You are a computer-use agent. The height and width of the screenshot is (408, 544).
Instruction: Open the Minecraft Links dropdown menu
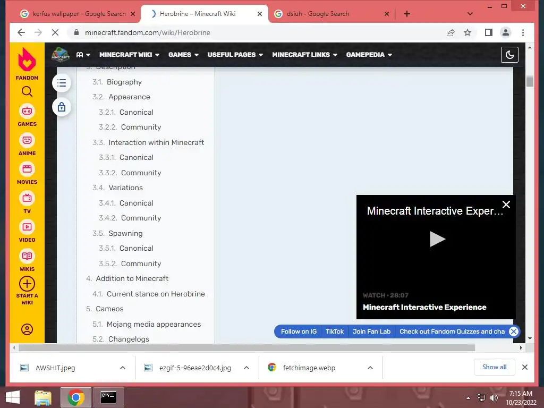point(304,55)
